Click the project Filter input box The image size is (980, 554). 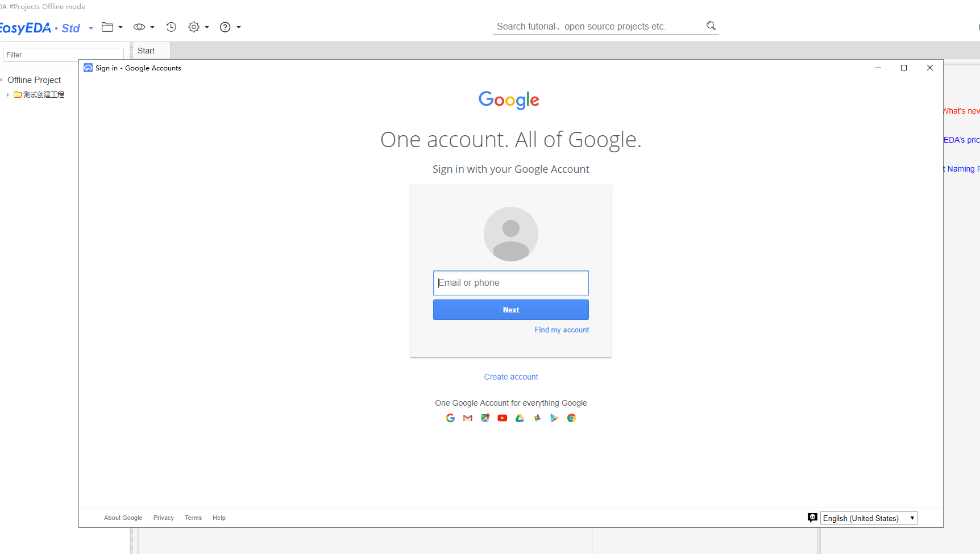[x=63, y=55]
